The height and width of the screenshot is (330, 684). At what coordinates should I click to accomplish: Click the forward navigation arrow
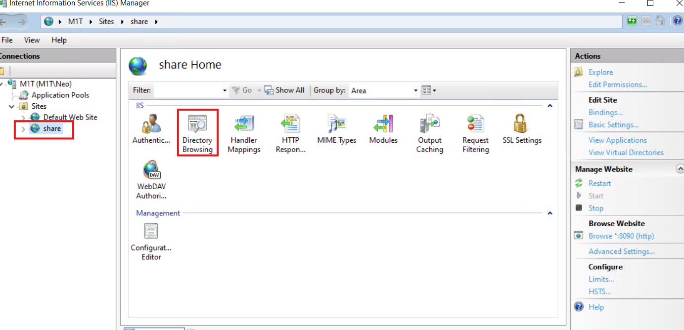tap(22, 22)
